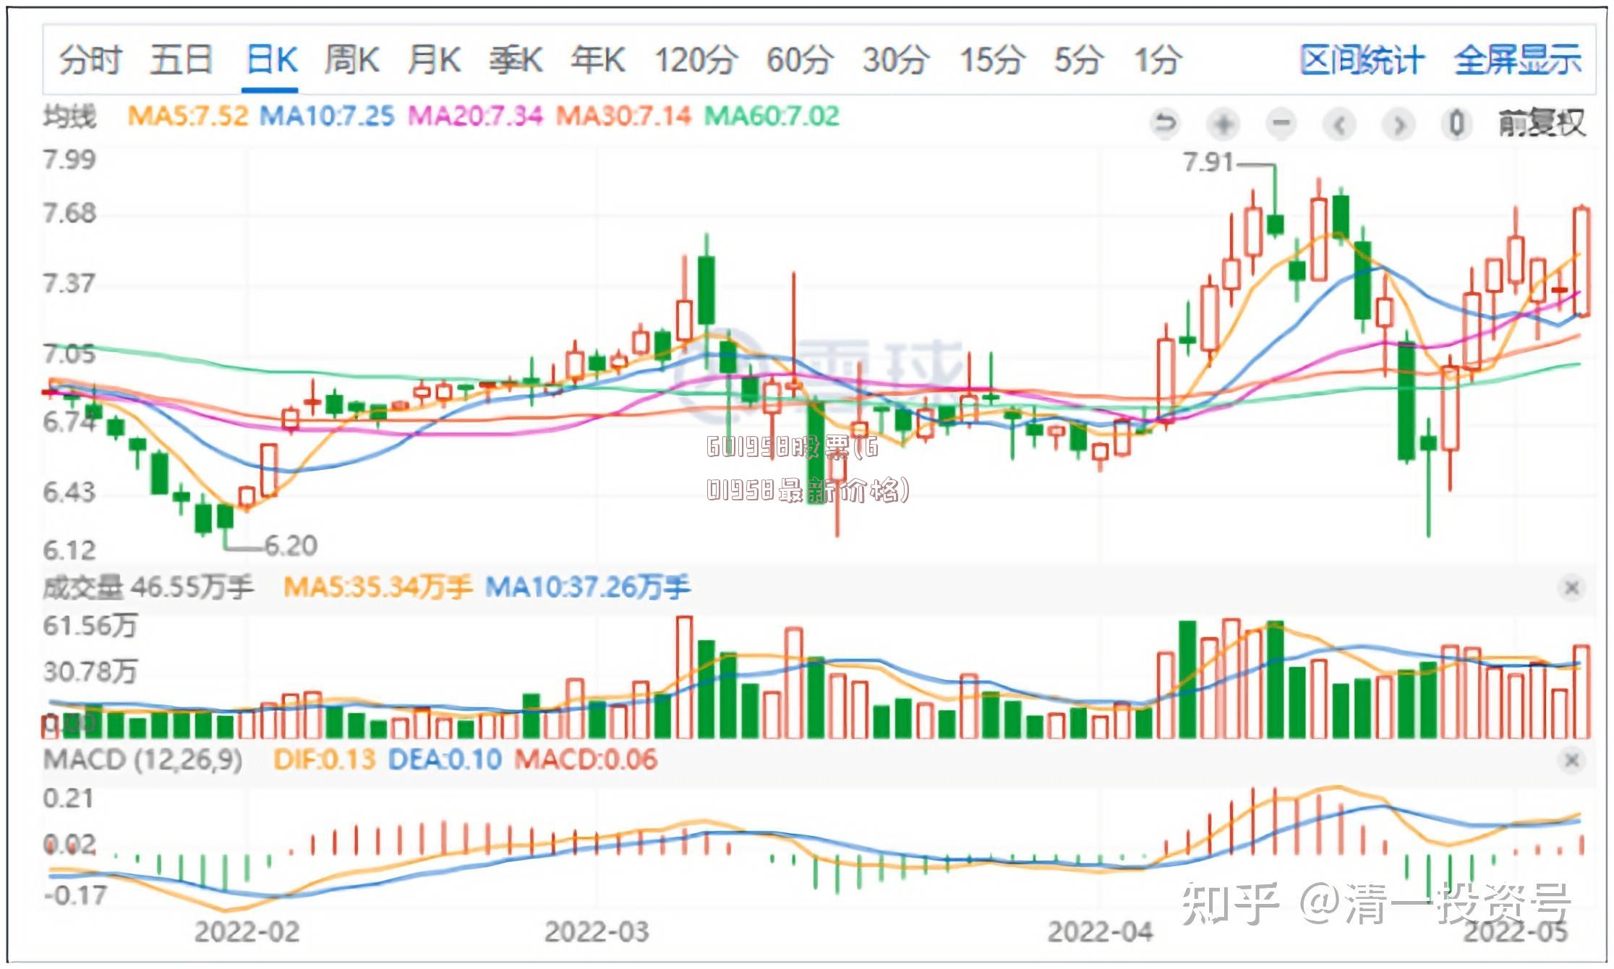1614x969 pixels.
Task: Pan chart left with the arrow icon
Action: [x=1339, y=124]
